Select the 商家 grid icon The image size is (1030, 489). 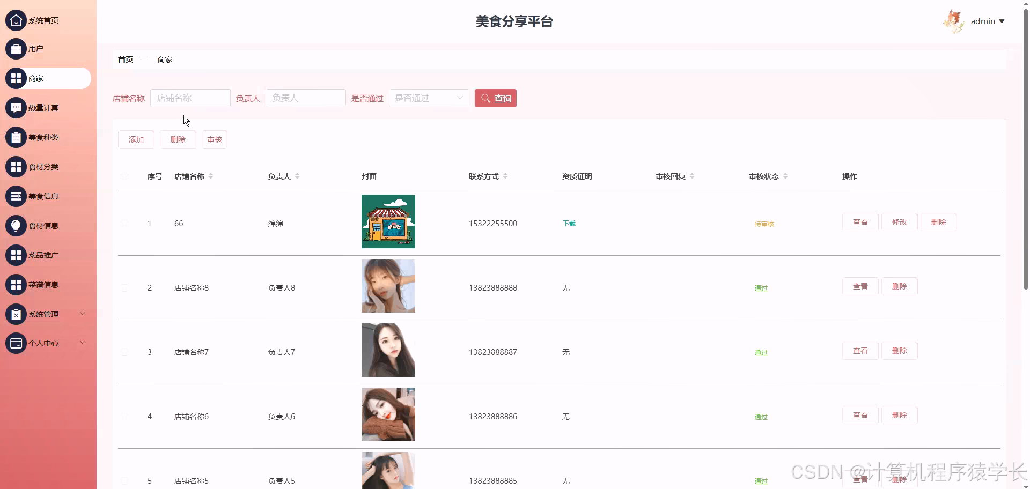16,78
